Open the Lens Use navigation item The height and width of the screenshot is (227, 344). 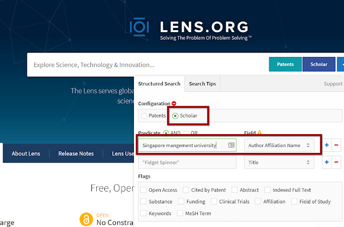click(x=123, y=153)
